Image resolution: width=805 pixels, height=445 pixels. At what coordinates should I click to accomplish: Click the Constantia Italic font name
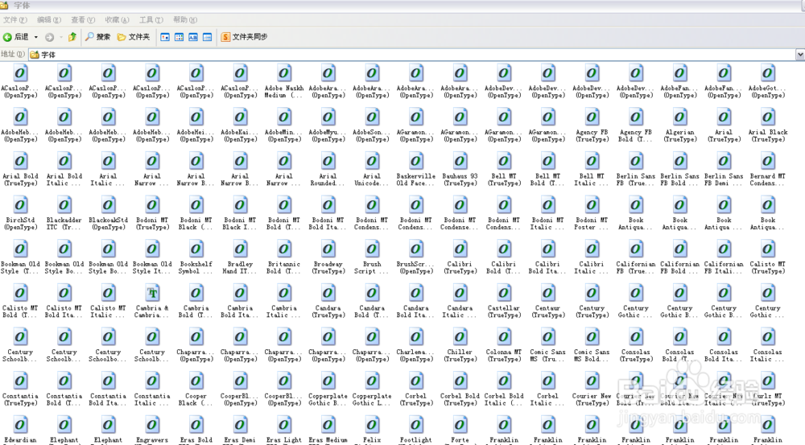click(x=152, y=400)
